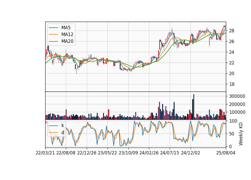
Task: Click the volume axis label 200000
Action: tap(237, 104)
